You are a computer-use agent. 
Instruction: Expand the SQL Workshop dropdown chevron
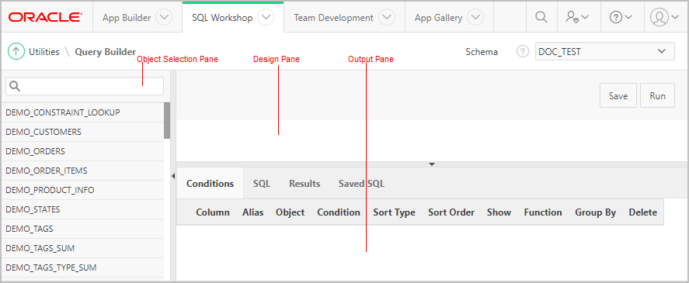(x=266, y=18)
